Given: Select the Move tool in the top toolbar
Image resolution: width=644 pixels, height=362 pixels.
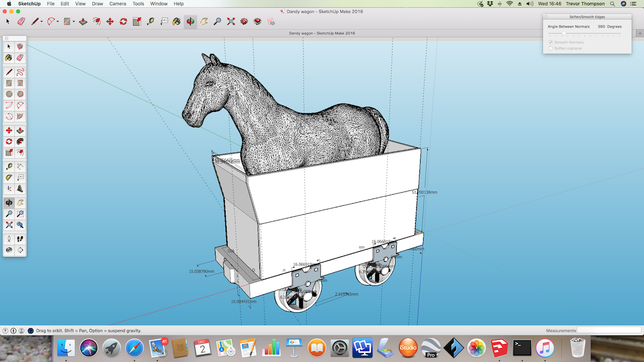Looking at the screenshot, I should click(110, 22).
